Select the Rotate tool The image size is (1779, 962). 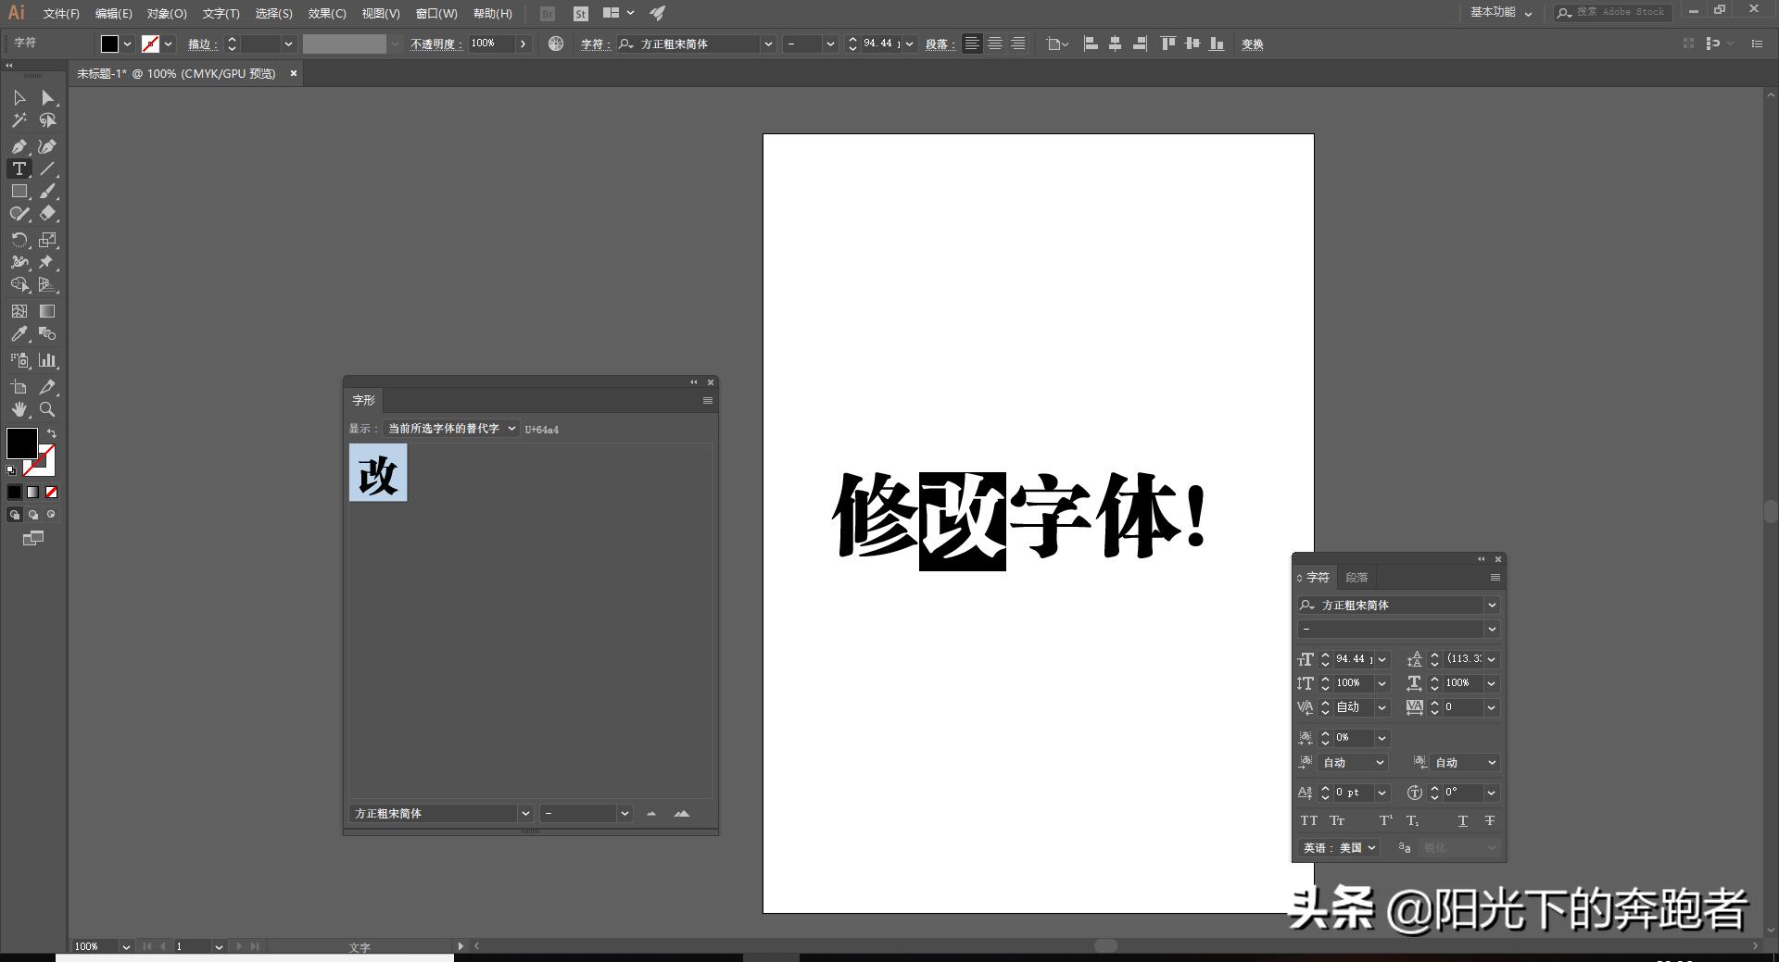point(20,240)
